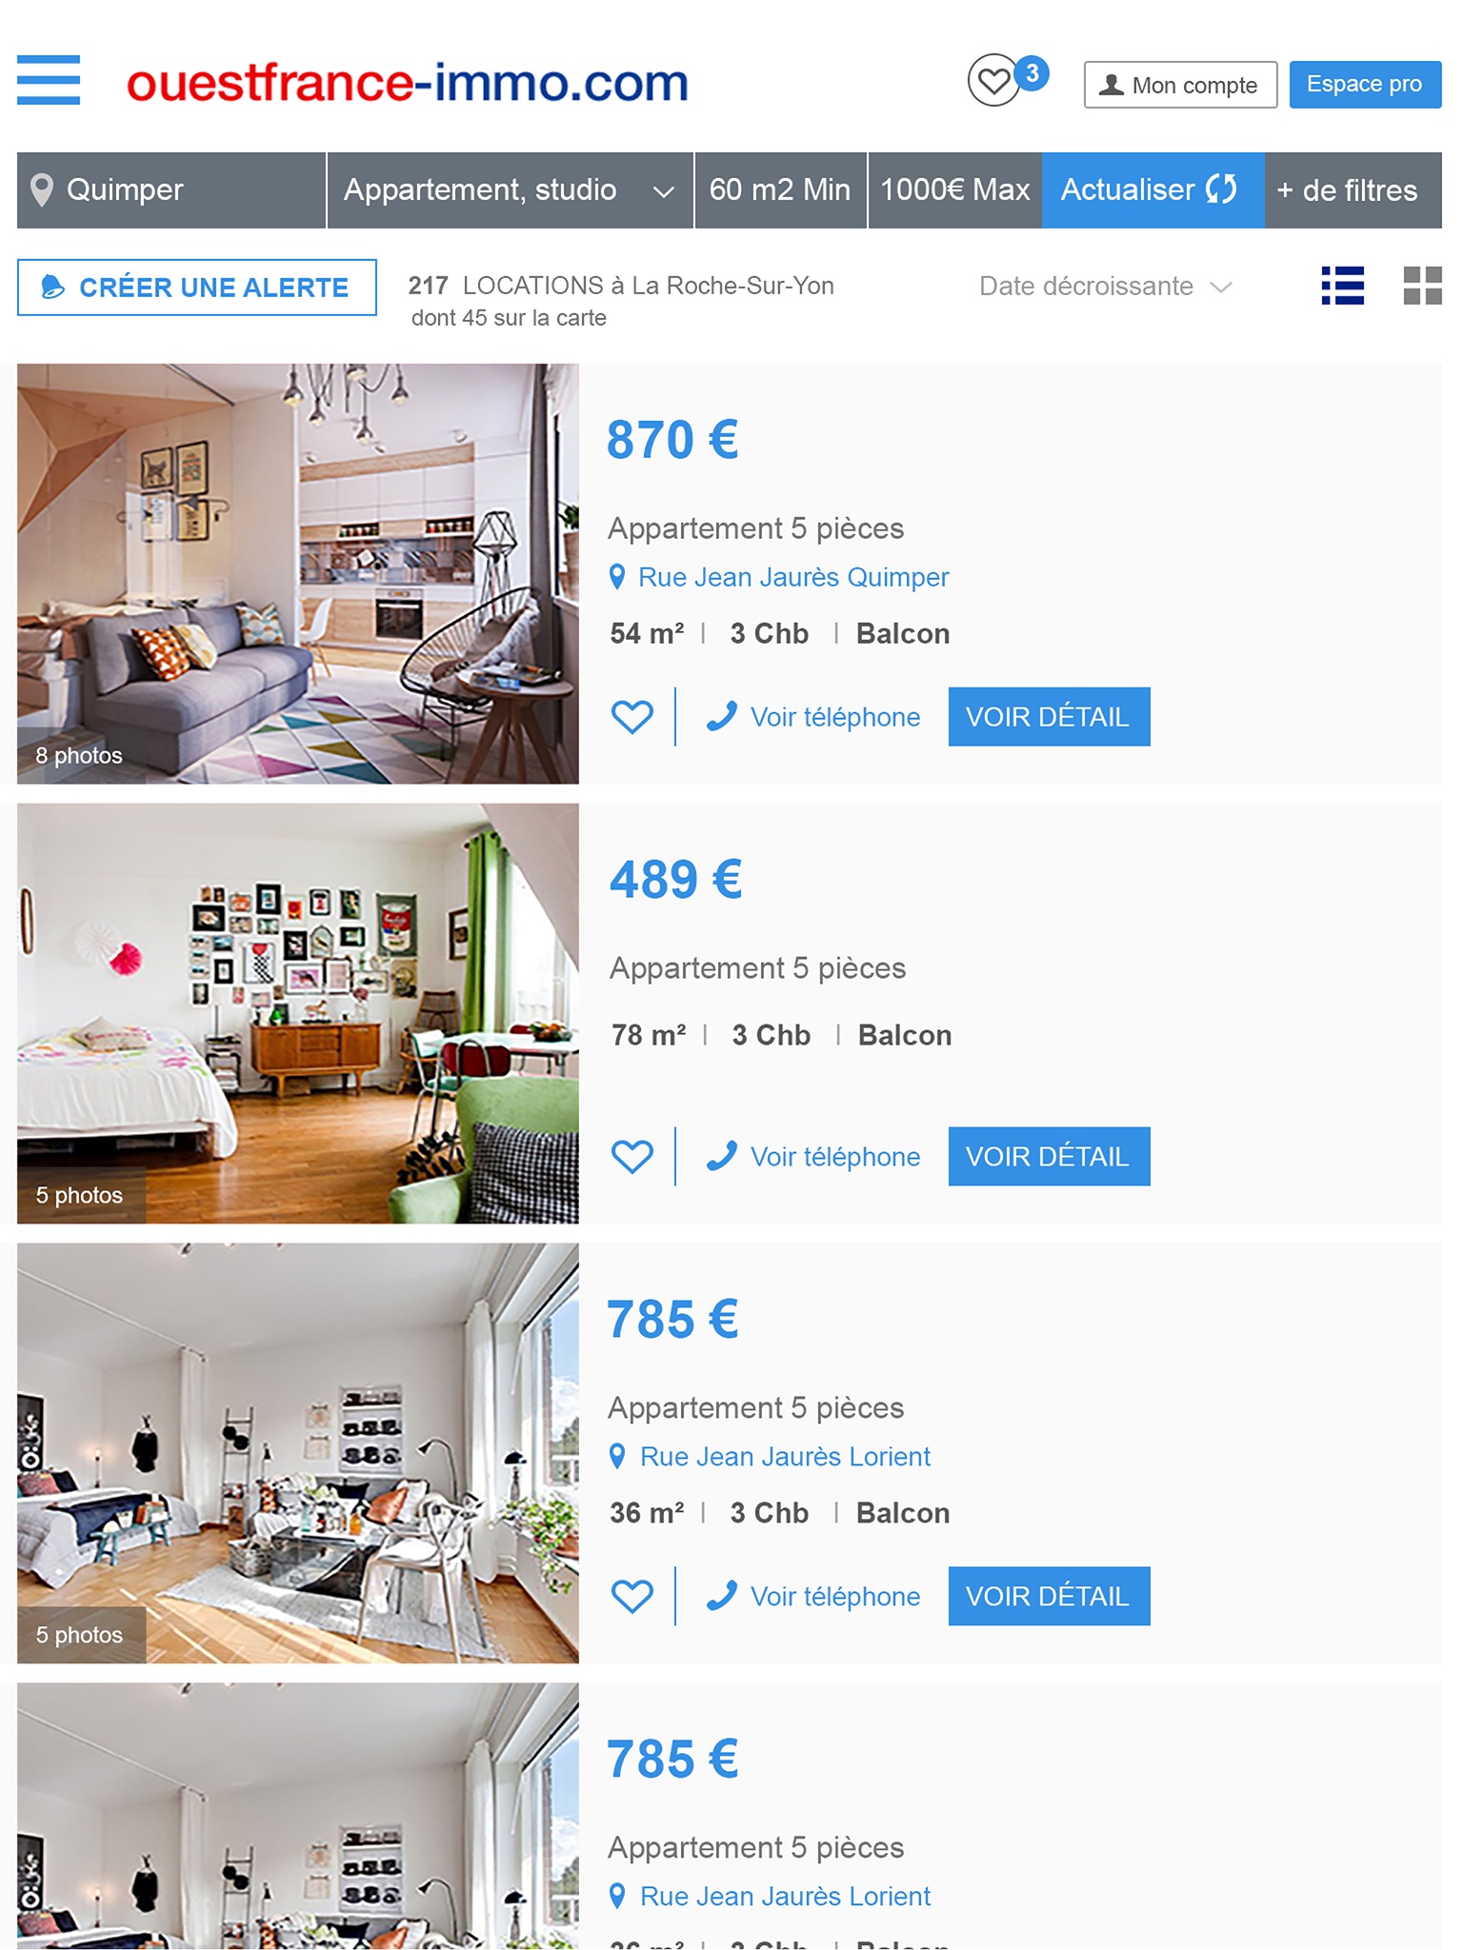1463x1950 pixels.
Task: Expand the + de filtres options
Action: (1353, 190)
